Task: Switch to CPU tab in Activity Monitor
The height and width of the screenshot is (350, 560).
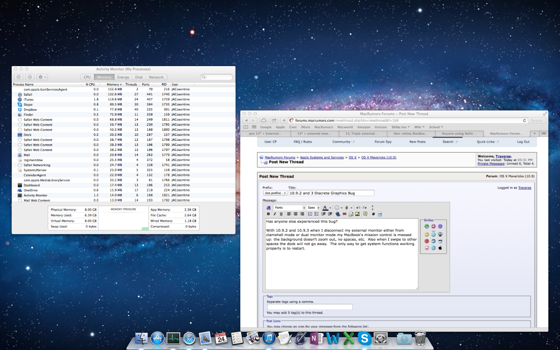Action: click(x=87, y=77)
